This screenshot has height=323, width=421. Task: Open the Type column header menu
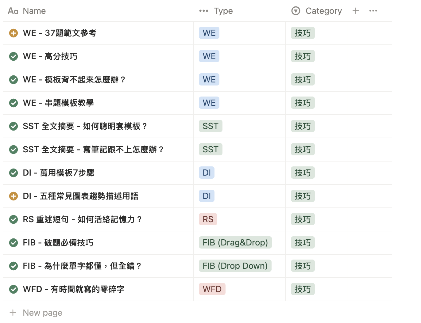216,11
